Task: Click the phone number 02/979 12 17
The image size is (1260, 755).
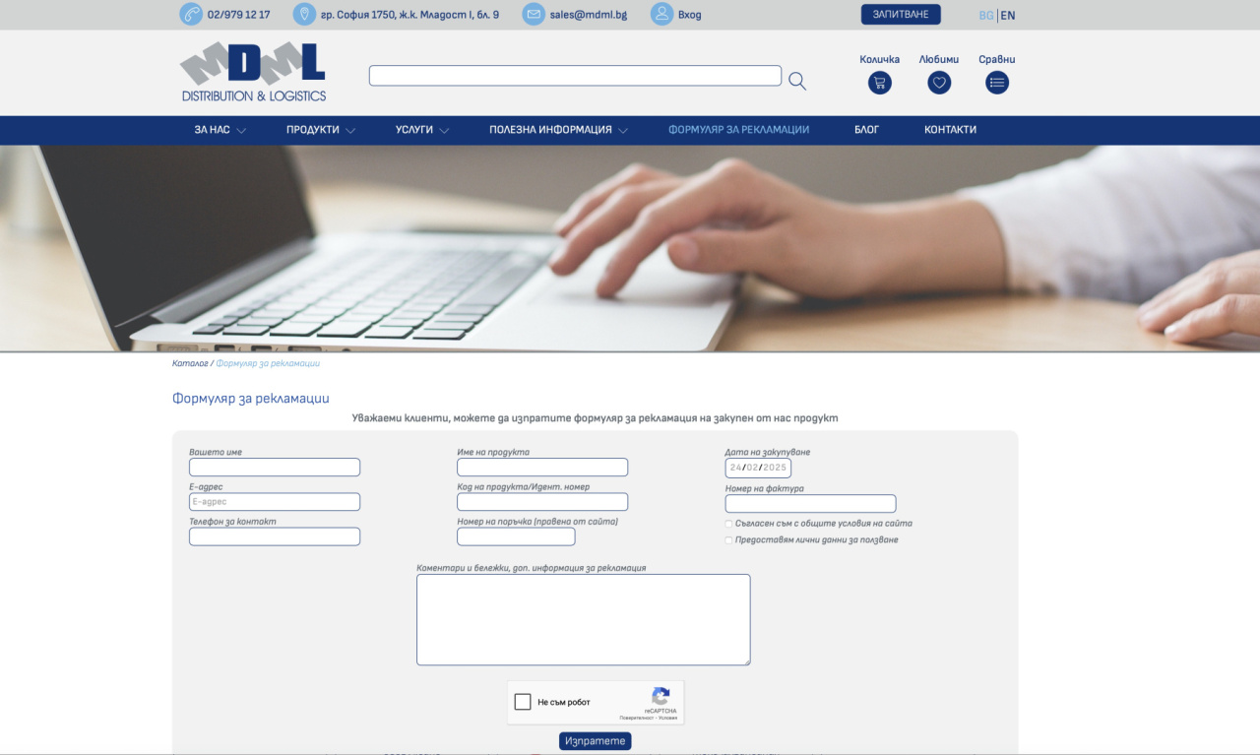Action: 238,15
